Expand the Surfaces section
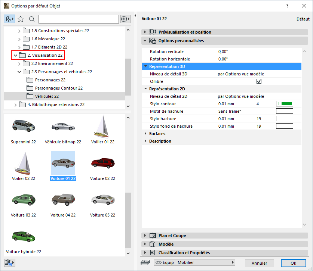Screen dimensions: 313x271 point(145,133)
